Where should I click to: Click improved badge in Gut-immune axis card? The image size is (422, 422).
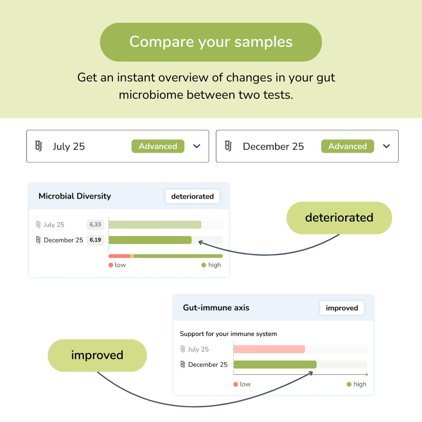pyautogui.click(x=342, y=308)
